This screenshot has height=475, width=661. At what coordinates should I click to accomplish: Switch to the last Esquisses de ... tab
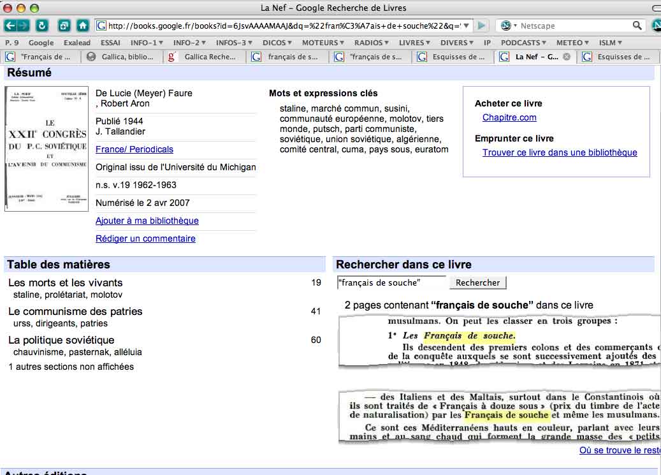pos(618,57)
